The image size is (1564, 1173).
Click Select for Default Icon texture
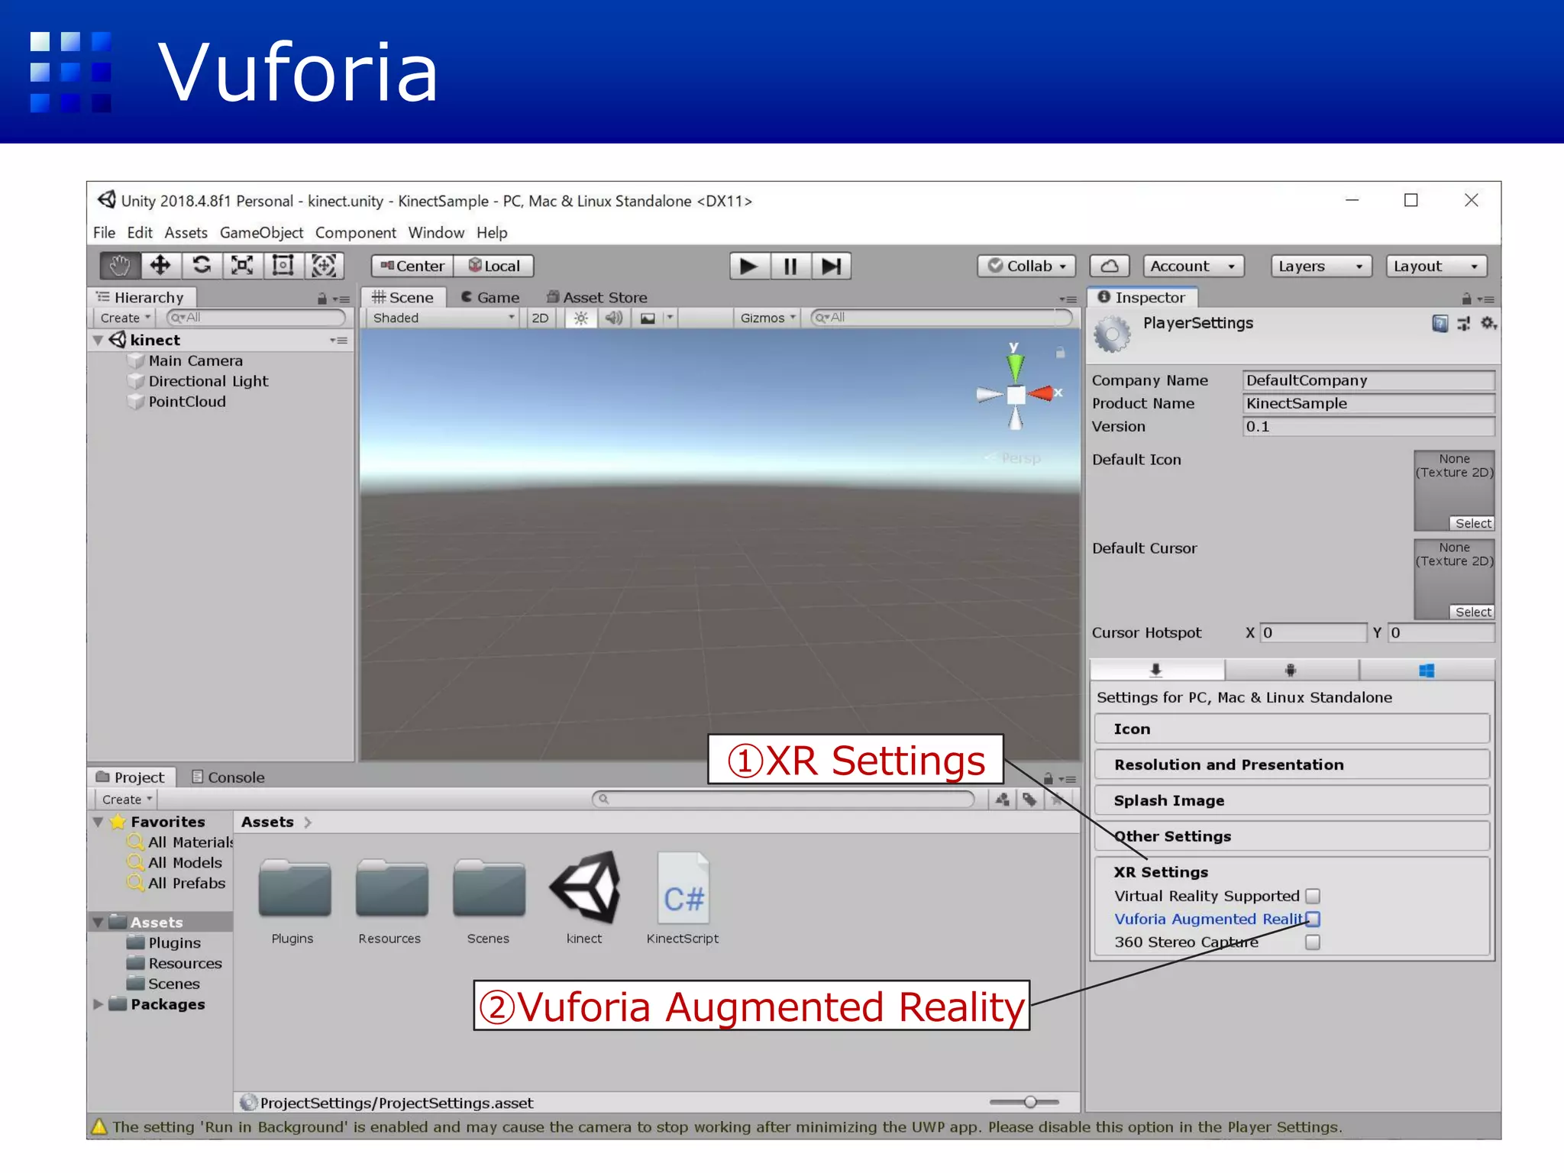tap(1472, 524)
